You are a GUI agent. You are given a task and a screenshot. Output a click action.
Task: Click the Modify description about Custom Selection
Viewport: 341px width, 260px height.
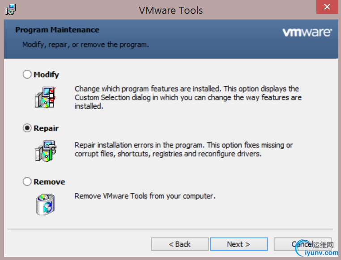point(188,97)
